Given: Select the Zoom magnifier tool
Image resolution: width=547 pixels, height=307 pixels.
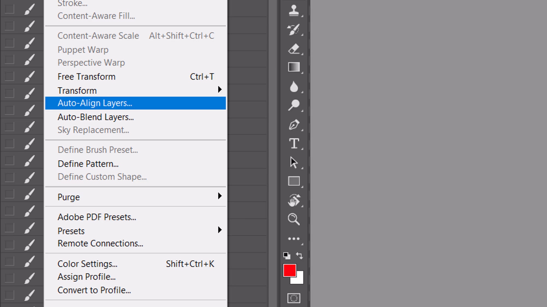Looking at the screenshot, I should (x=294, y=219).
